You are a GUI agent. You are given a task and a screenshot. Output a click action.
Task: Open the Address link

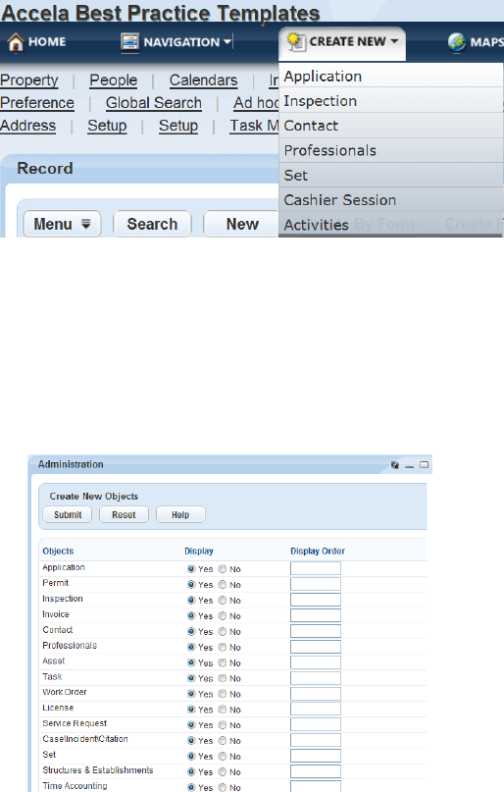pos(27,126)
